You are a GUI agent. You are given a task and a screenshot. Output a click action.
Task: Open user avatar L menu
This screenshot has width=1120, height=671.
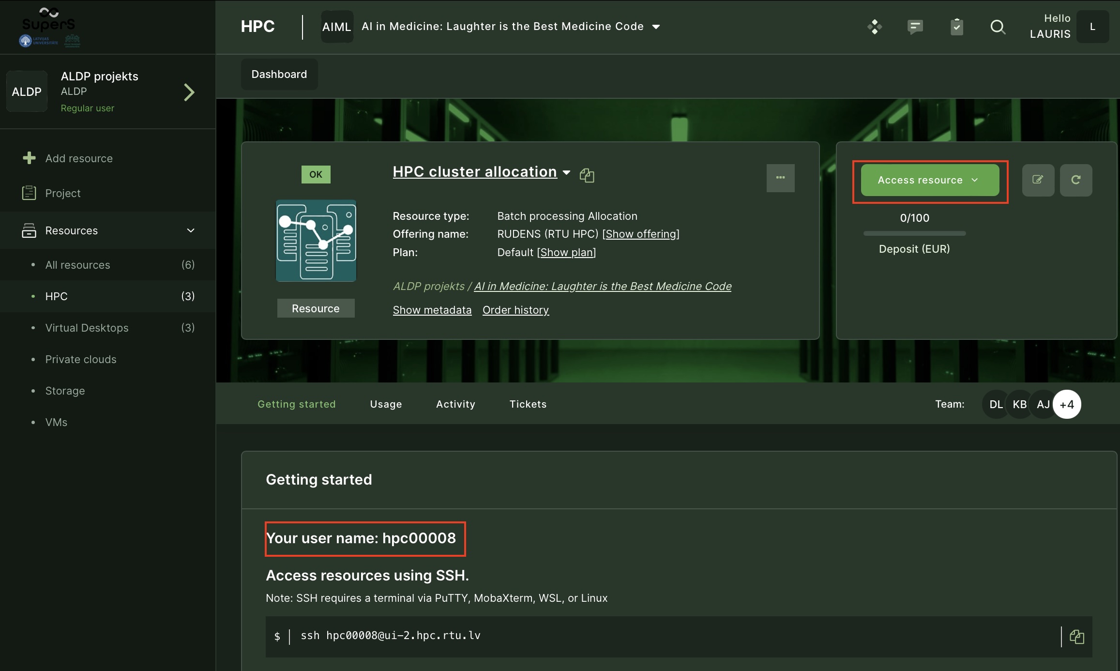1092,27
